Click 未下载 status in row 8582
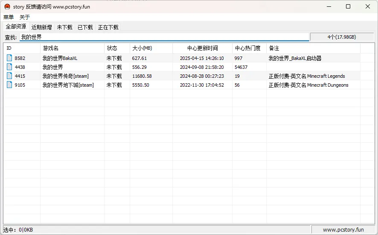Screen dimensions: 378x235 tap(114, 58)
